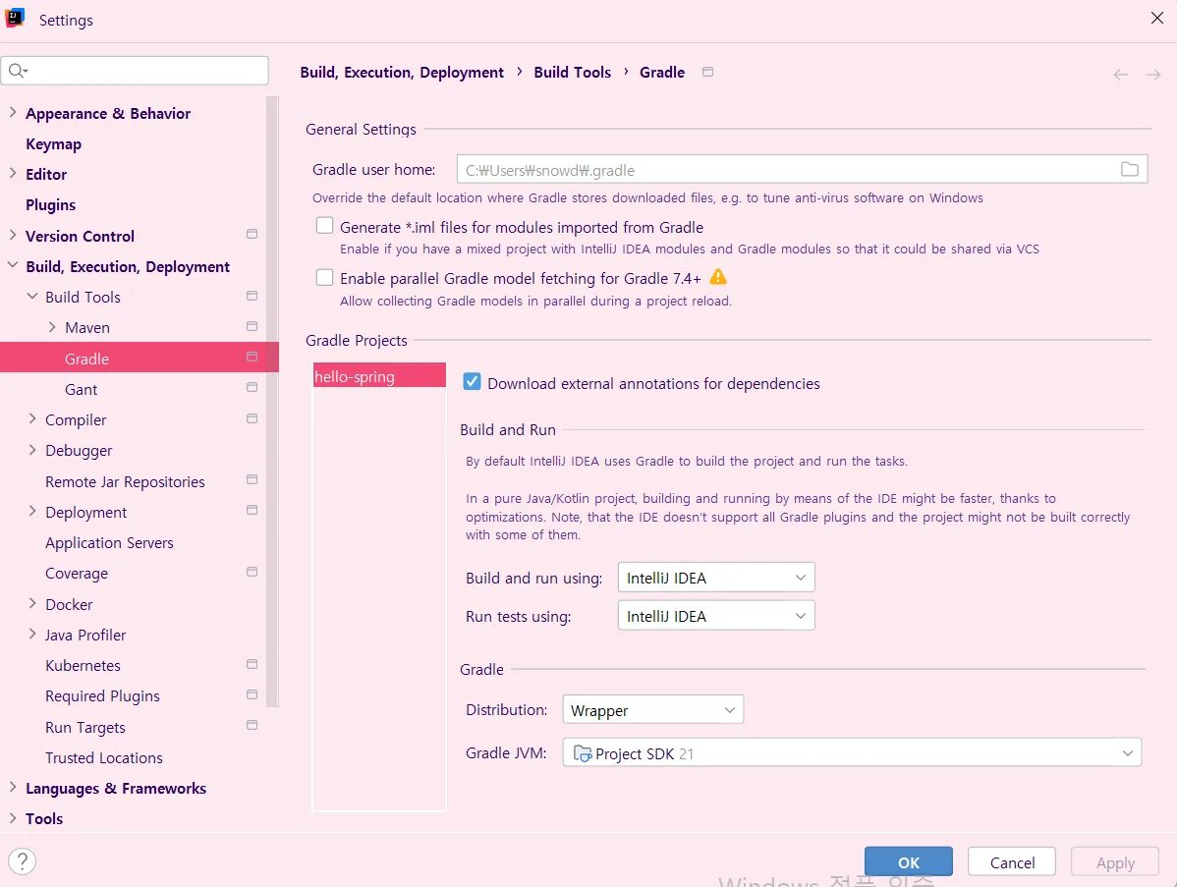
Task: Select Gant under Build Tools
Action: [82, 389]
